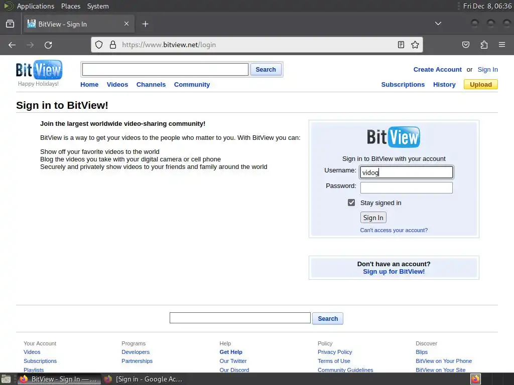The image size is (514, 385).
Task: Click the top search text box
Action: point(165,69)
